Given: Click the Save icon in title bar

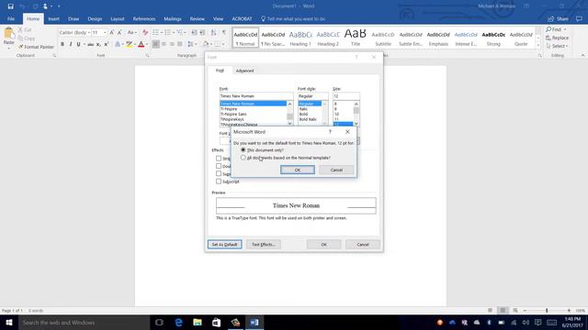Looking at the screenshot, I should point(10,6).
